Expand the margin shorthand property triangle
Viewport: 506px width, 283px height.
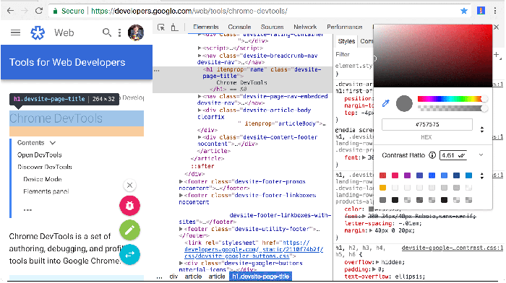coord(371,231)
